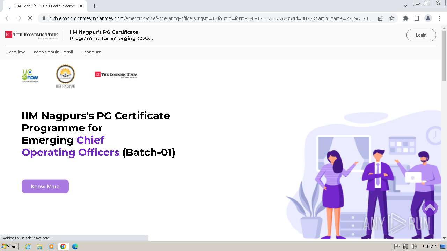The width and height of the screenshot is (447, 251).
Task: Open Microsoft Edge from taskbar
Action: [x=75, y=246]
